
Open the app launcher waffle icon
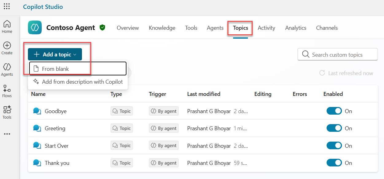tap(7, 6)
